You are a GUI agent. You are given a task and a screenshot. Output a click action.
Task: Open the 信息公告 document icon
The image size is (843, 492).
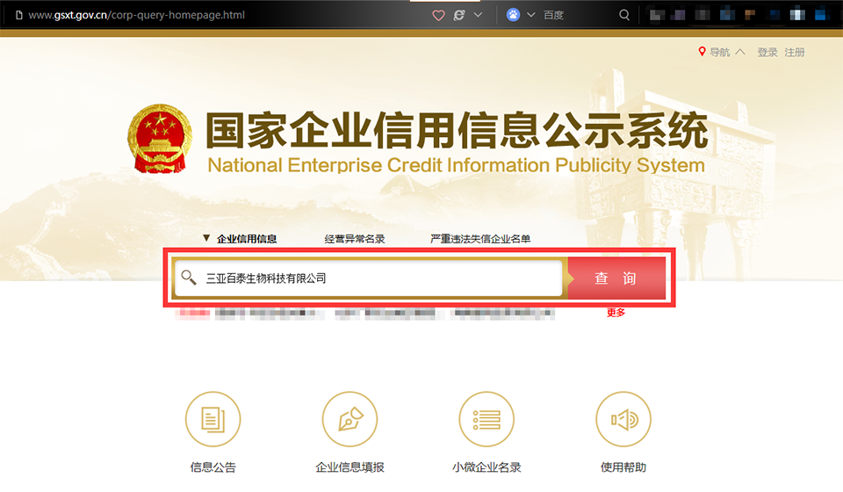213,419
